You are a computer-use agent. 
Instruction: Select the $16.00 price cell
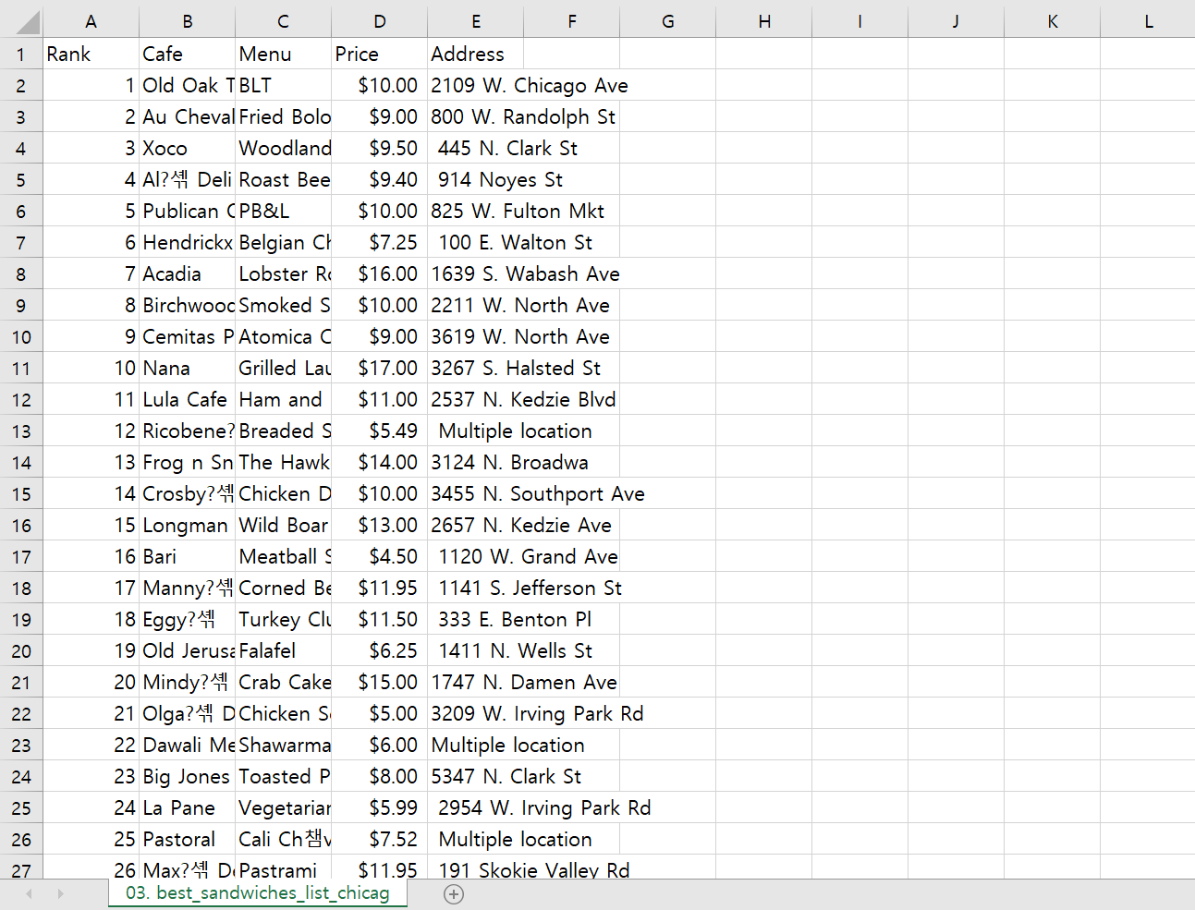[379, 273]
